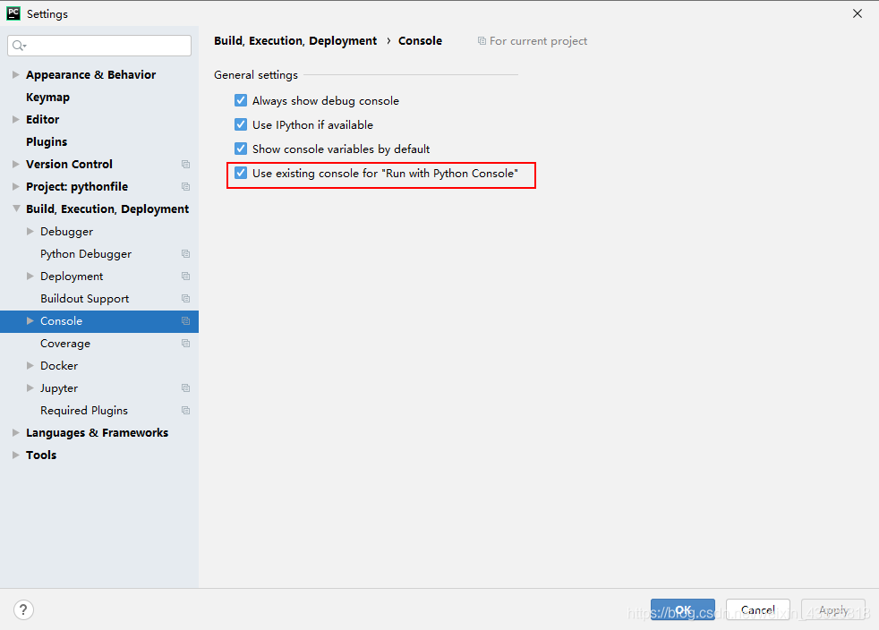Expand the Docker tree node
Screen dimensions: 879x630
click(x=30, y=365)
